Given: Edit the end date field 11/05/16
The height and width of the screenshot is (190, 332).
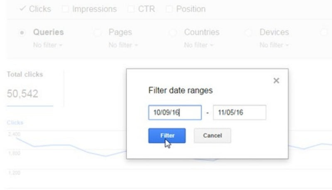Looking at the screenshot, I should [239, 113].
